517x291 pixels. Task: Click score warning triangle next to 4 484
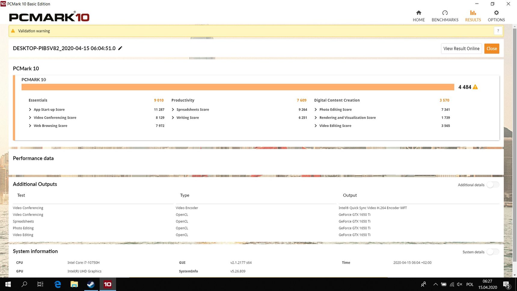[x=475, y=87]
